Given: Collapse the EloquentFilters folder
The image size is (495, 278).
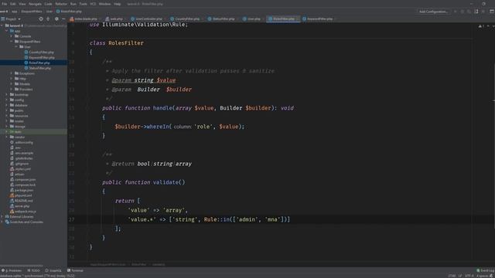Looking at the screenshot, I should (x=12, y=42).
